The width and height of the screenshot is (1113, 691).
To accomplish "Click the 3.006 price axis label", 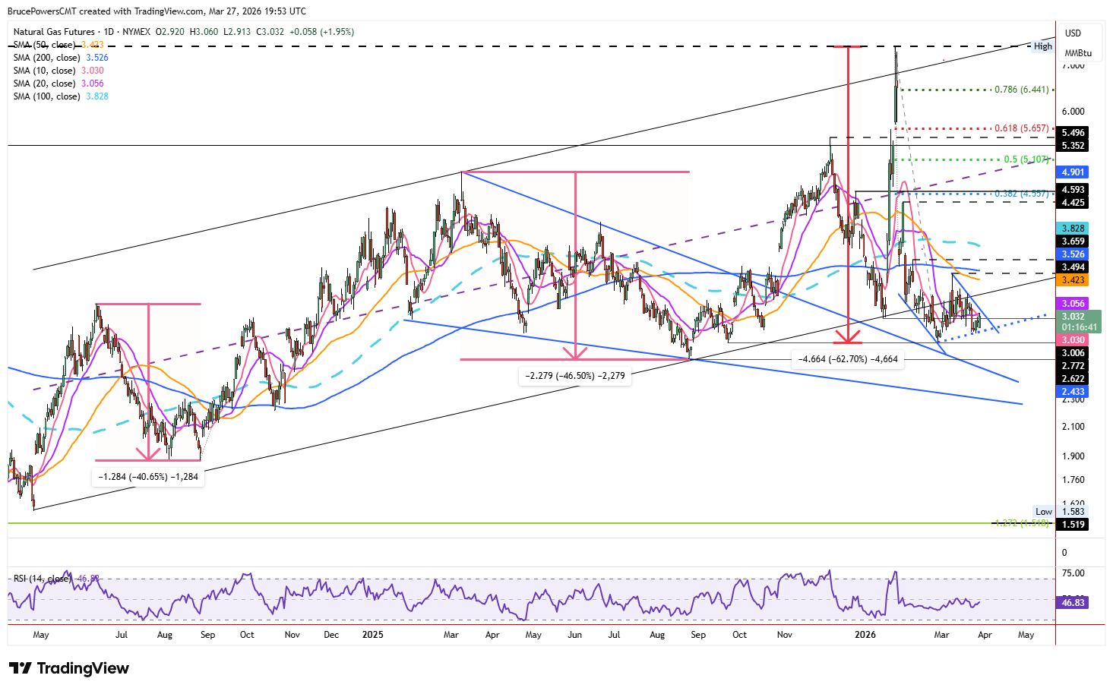I will coord(1073,353).
